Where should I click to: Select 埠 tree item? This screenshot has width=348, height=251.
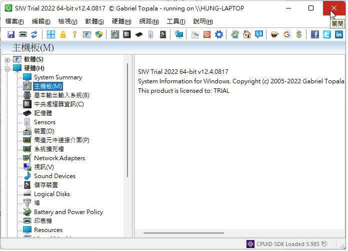point(37,203)
